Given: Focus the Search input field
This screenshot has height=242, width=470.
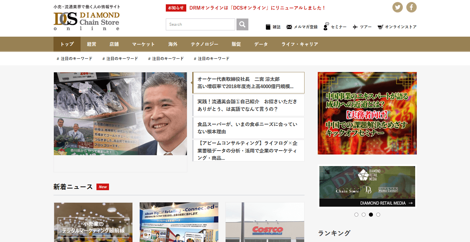Looking at the screenshot, I should pos(200,24).
